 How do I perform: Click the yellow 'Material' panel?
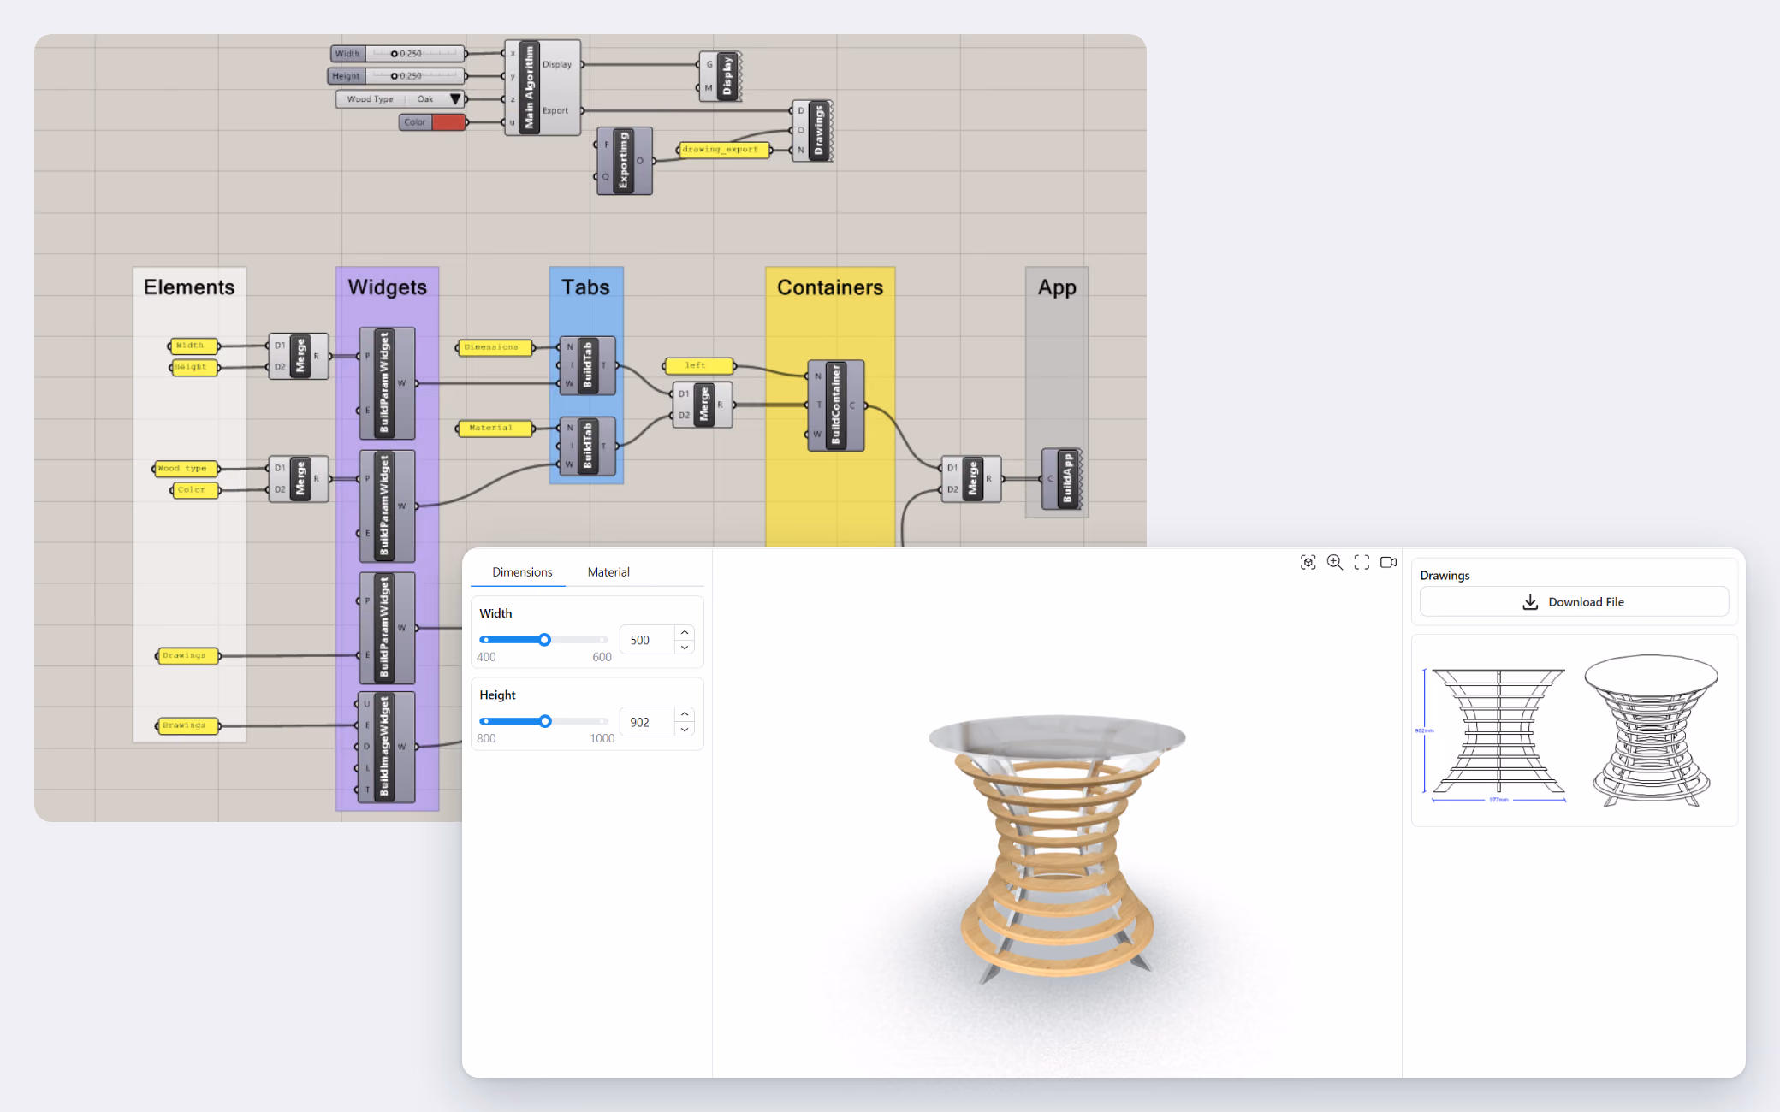[495, 428]
